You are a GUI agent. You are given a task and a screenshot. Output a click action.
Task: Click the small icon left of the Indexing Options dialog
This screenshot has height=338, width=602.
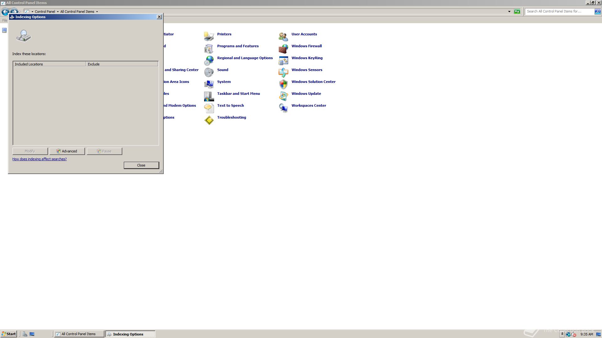click(x=4, y=30)
